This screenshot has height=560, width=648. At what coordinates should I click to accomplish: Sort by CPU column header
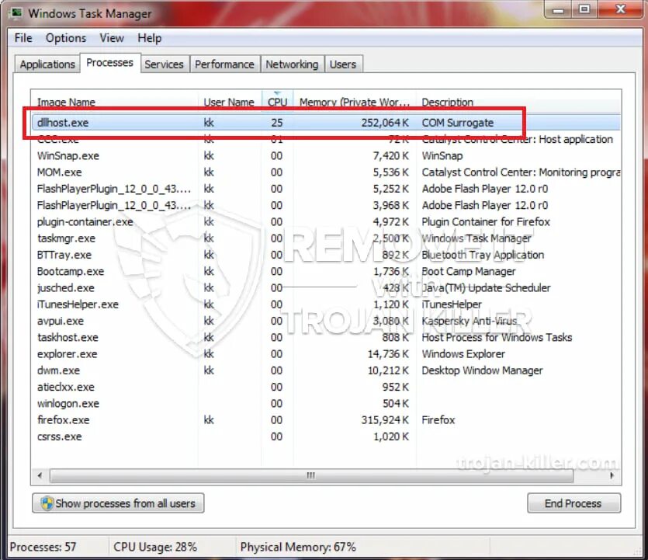(x=277, y=102)
